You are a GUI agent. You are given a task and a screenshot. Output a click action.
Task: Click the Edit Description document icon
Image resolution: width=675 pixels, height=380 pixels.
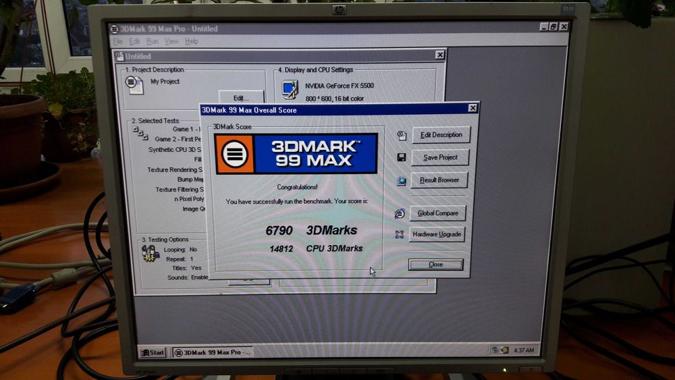pyautogui.click(x=402, y=136)
